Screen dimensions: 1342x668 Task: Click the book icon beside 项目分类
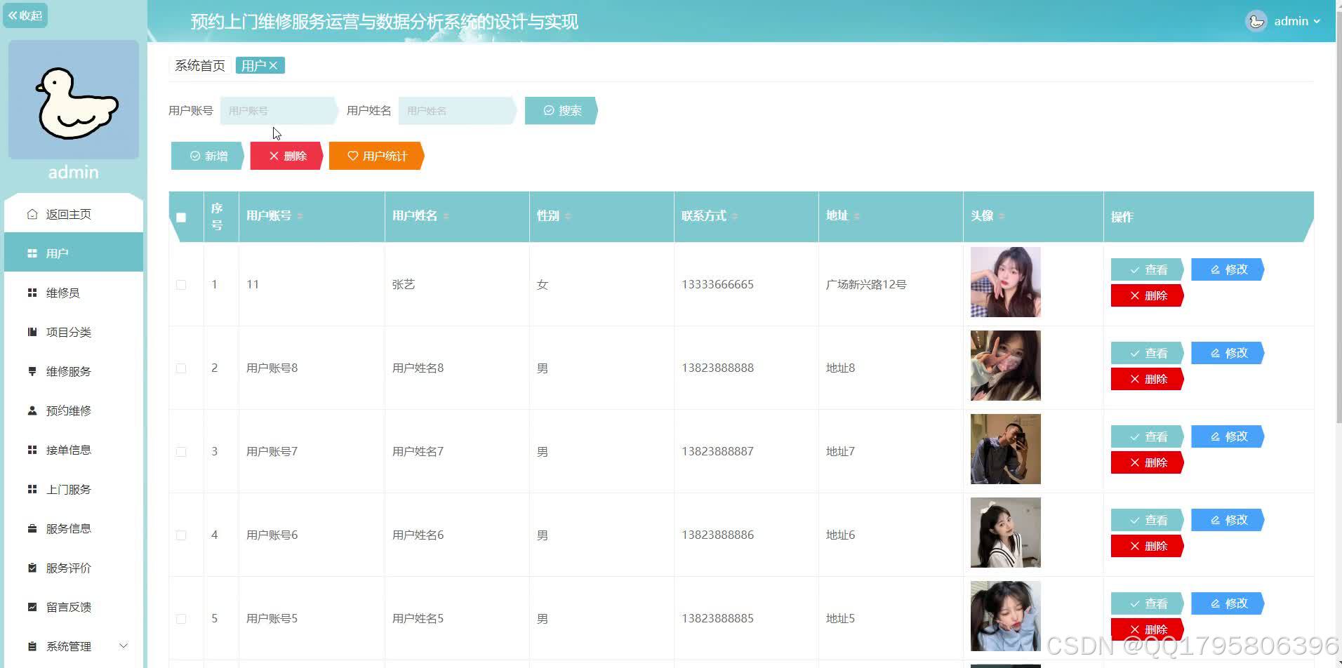point(32,332)
